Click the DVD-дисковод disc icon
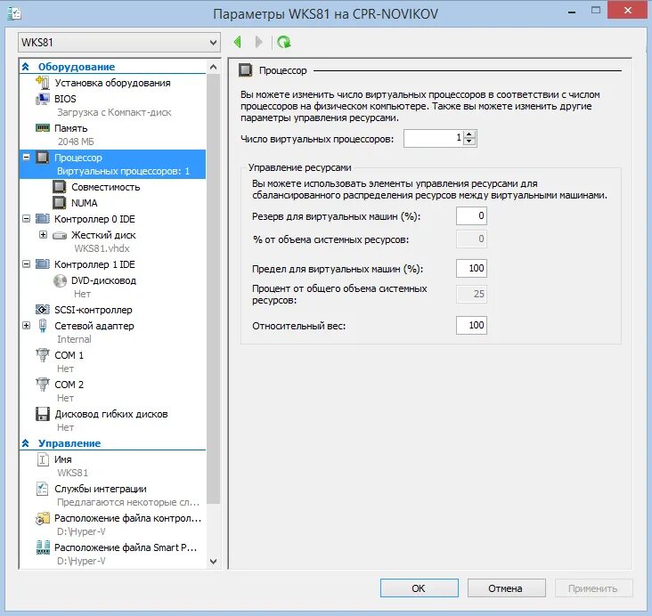This screenshot has width=652, height=616. point(60,280)
